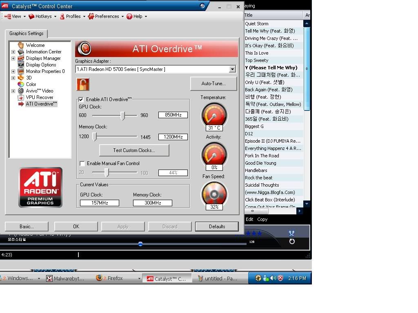Click the orange padlock unlock icon
Image resolution: width=418 pixels, height=313 pixels.
[83, 84]
